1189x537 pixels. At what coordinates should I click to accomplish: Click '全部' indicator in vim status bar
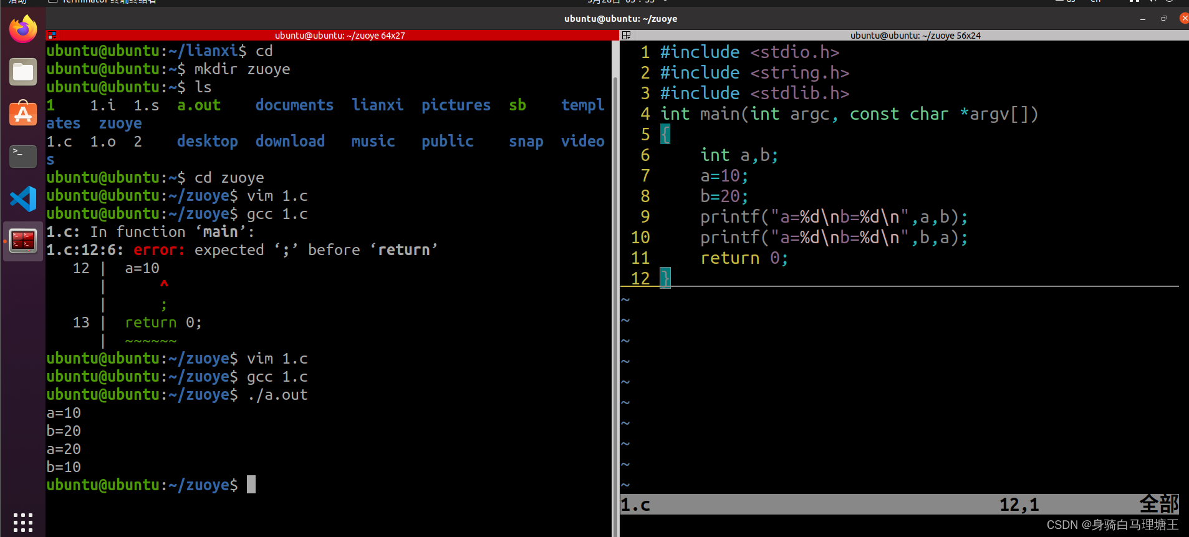(1159, 505)
